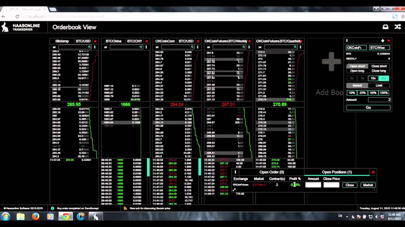Open three-dot menu of Open Positions panel
Screen dimensions: 405x227
coord(235,172)
